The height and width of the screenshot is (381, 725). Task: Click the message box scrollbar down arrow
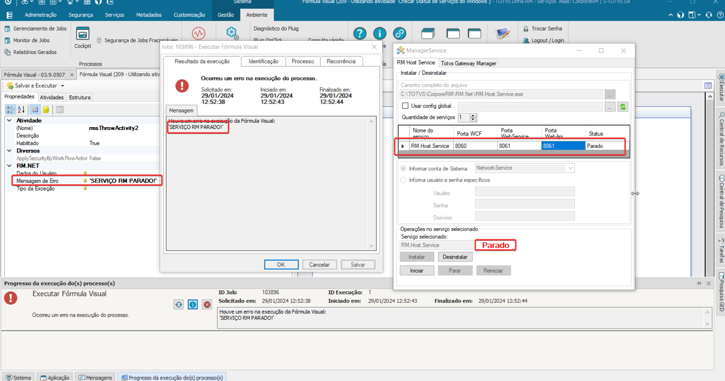point(372,246)
